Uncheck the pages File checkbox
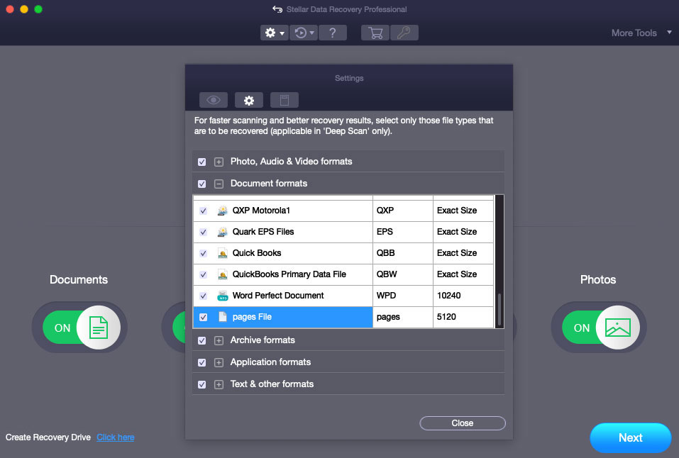 204,318
